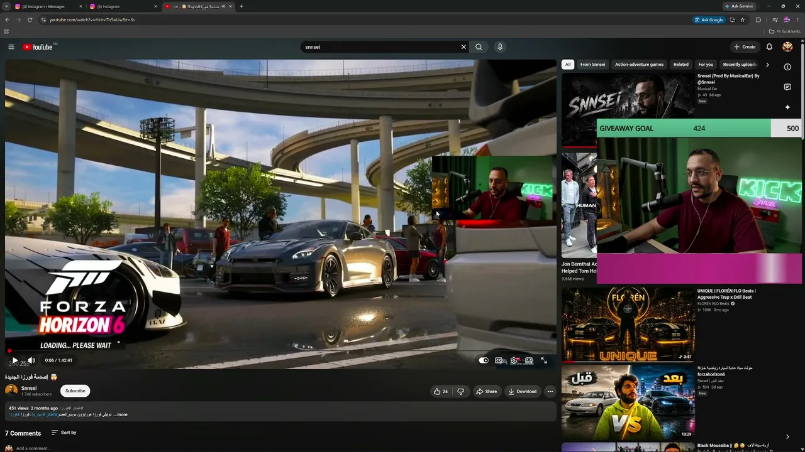
Task: Start voice search with the microphone
Action: pos(500,47)
